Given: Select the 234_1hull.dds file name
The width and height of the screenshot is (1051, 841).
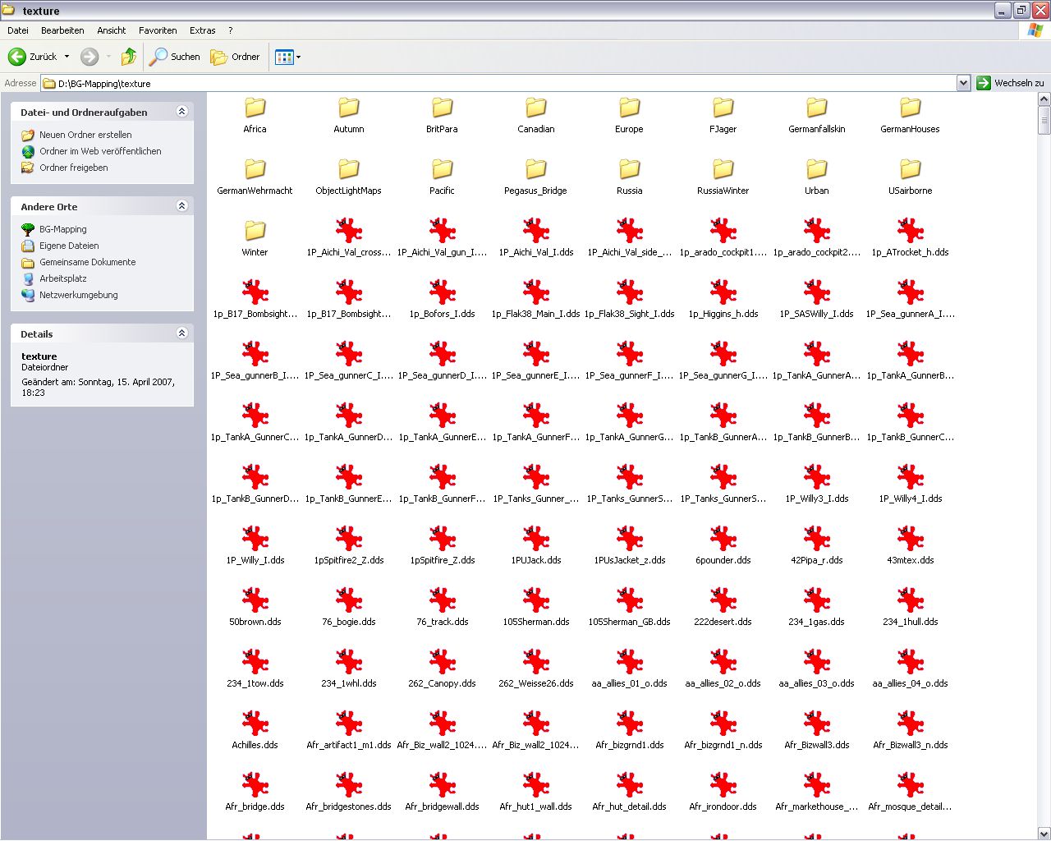Looking at the screenshot, I should (910, 622).
